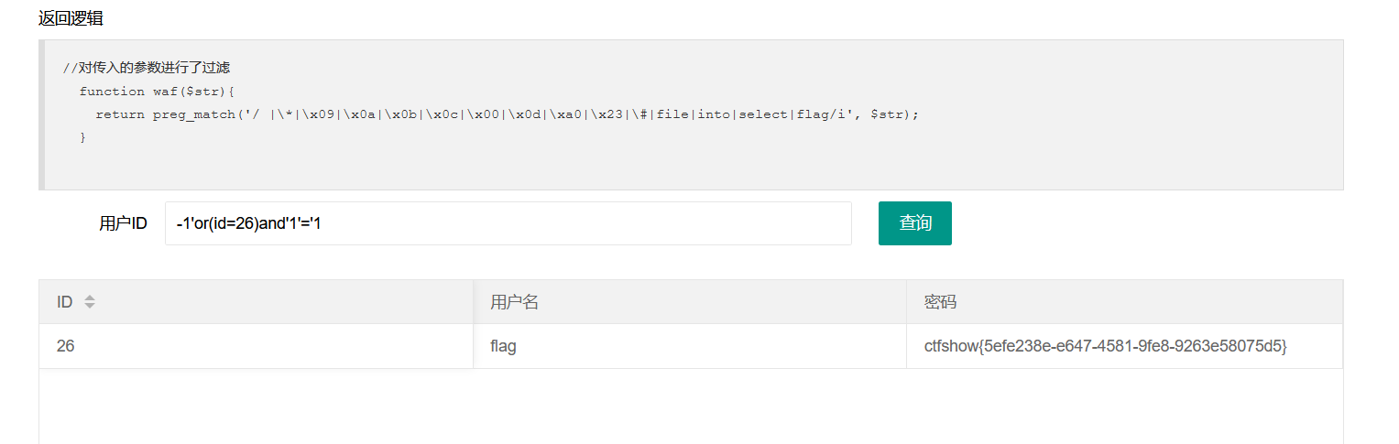
Task: Click the //对传入的参数进行了过滤 comment line
Action: click(146, 68)
